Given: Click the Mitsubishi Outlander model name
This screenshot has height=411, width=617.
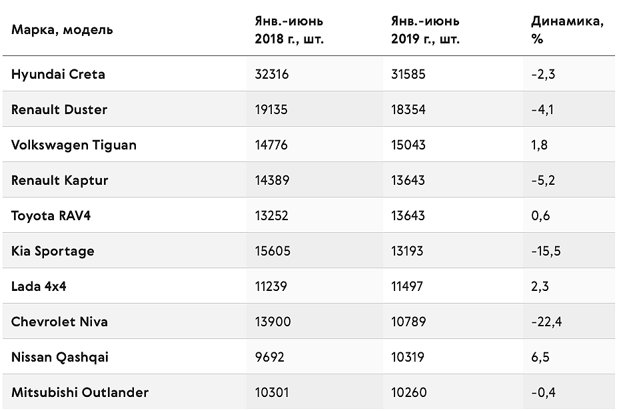Looking at the screenshot, I should 80,392.
